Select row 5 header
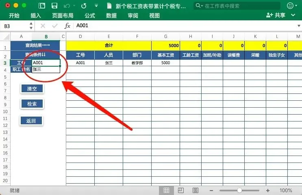This screenshot has height=195, width=302. coord(5,77)
